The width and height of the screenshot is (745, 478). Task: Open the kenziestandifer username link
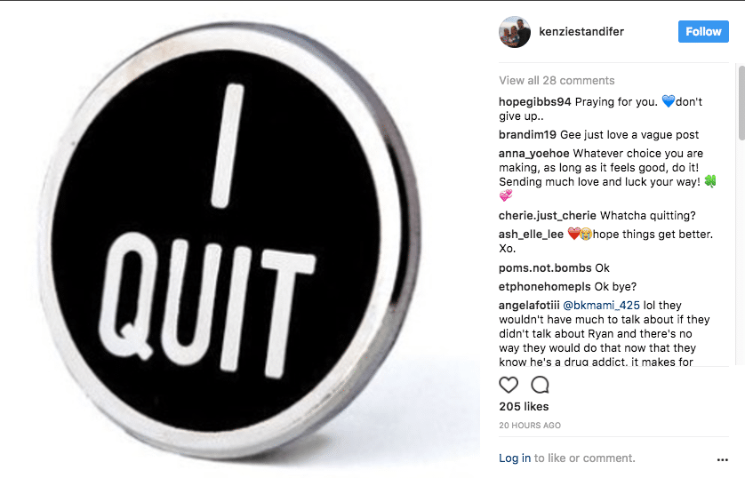(x=581, y=31)
